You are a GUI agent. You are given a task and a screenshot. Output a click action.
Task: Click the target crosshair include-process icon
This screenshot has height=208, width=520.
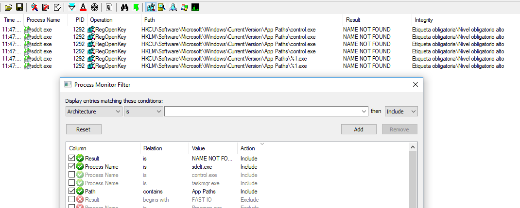click(95, 7)
